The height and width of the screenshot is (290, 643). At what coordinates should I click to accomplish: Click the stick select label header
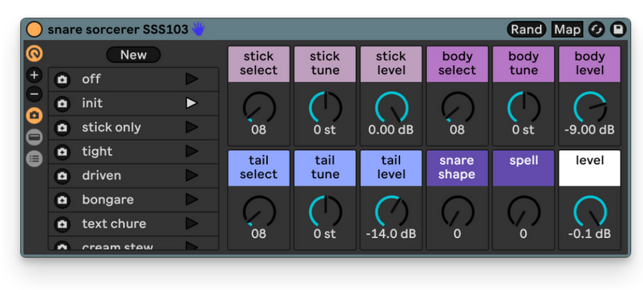pyautogui.click(x=259, y=64)
